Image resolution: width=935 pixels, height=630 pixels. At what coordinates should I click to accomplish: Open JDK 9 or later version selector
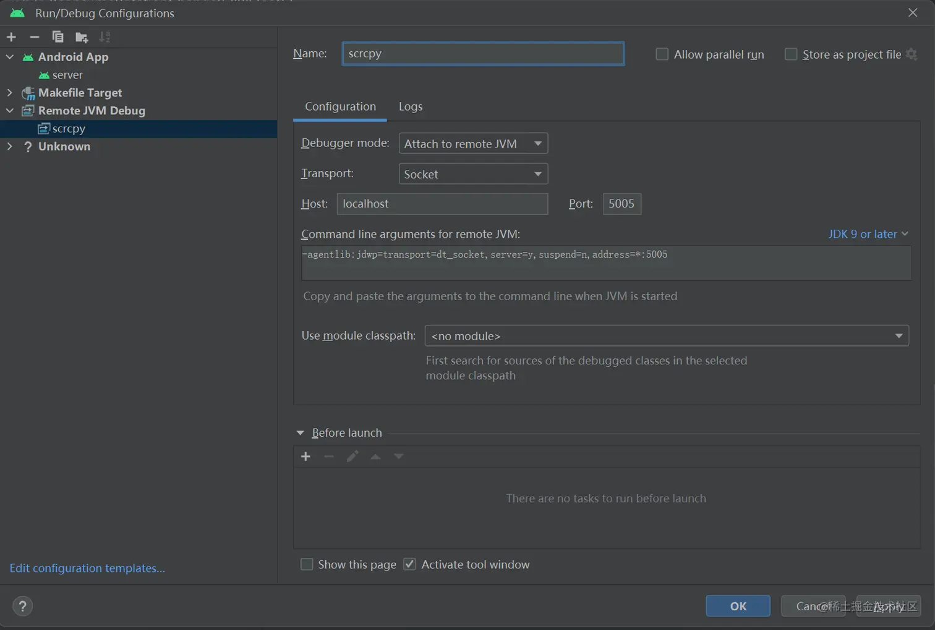[x=868, y=234]
